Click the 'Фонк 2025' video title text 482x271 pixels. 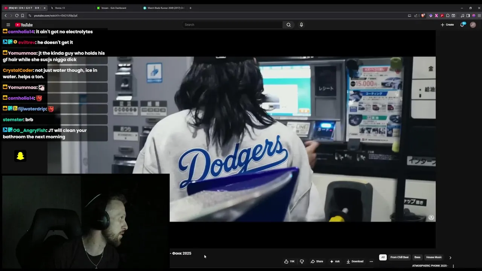point(182,253)
